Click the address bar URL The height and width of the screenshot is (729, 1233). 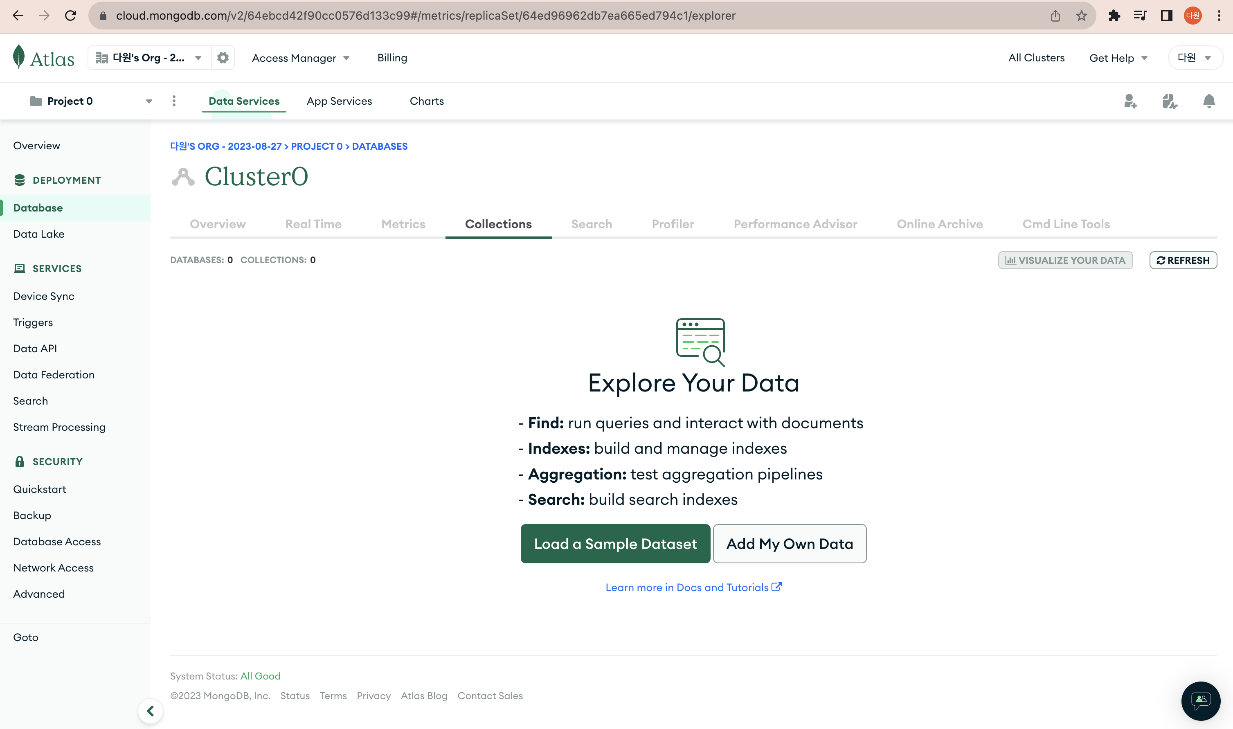pyautogui.click(x=425, y=16)
